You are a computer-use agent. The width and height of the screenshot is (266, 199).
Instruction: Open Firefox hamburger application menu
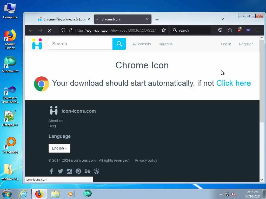[257, 30]
